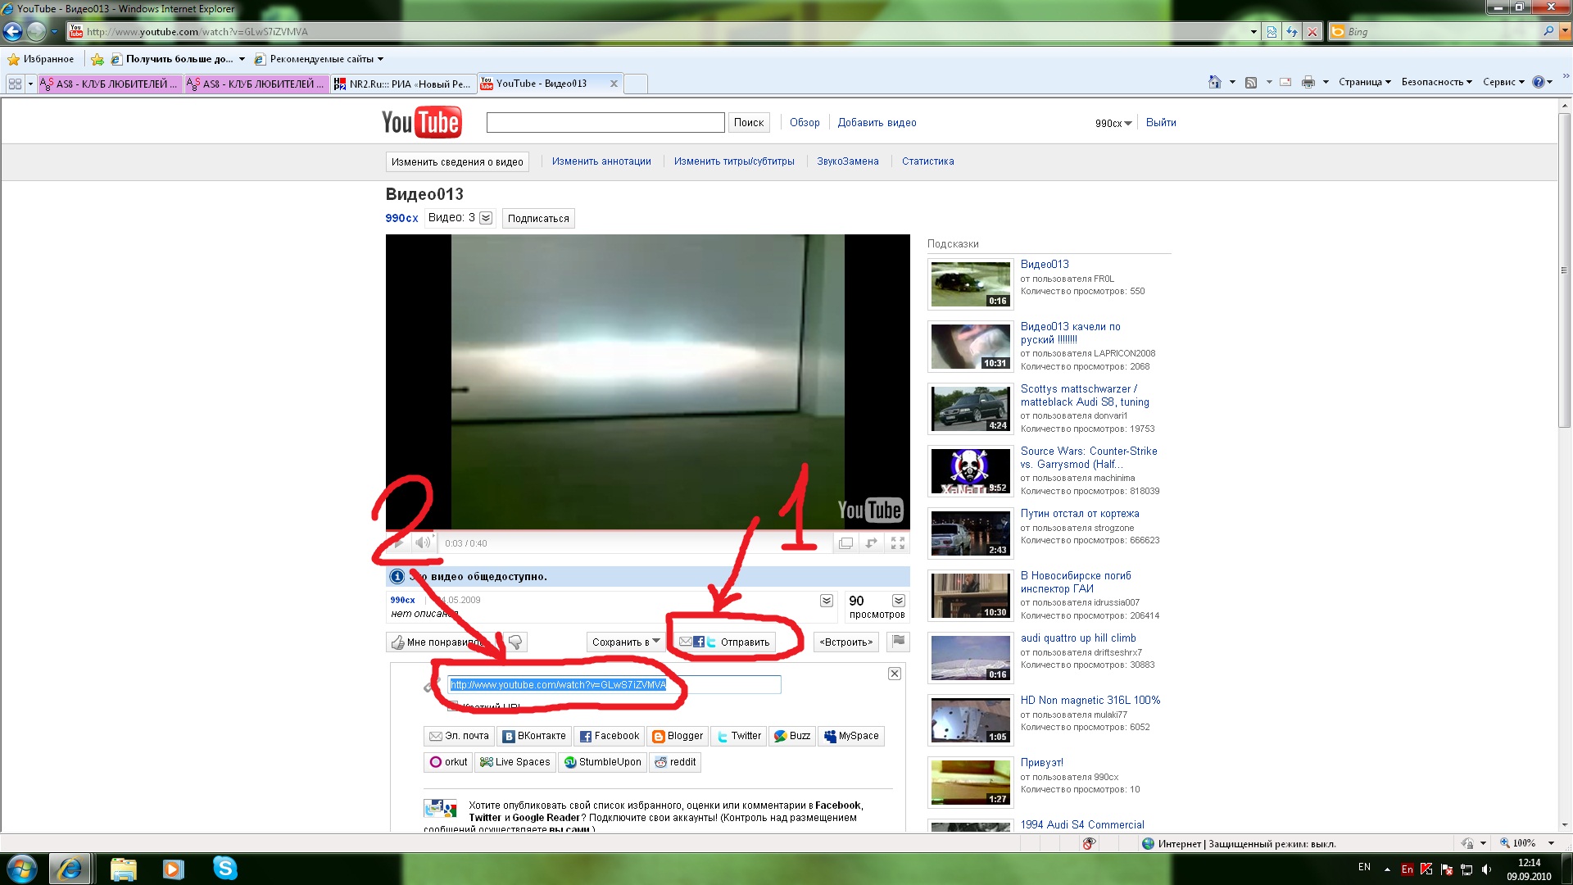Share the video on Twitter

738,736
